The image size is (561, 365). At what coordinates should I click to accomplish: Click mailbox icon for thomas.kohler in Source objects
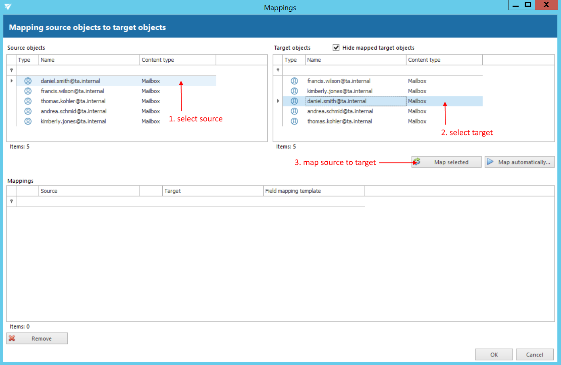click(28, 101)
